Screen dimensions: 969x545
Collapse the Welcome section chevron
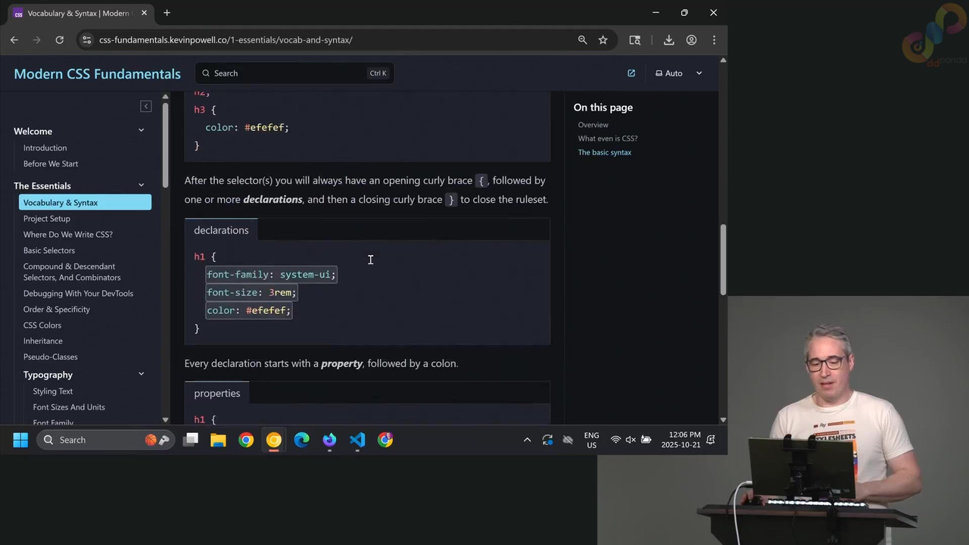click(141, 131)
